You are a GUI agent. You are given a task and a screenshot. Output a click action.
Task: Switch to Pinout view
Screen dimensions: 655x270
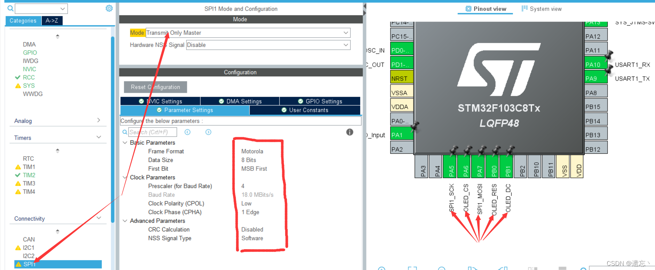[x=486, y=9]
